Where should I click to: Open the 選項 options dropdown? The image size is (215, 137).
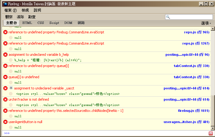(x=206, y=23)
